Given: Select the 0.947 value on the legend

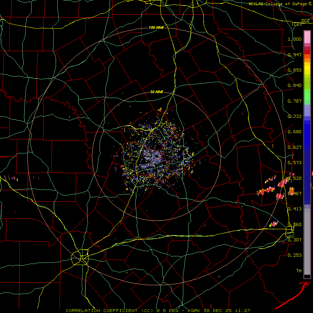Looking at the screenshot, I should 295,55.
